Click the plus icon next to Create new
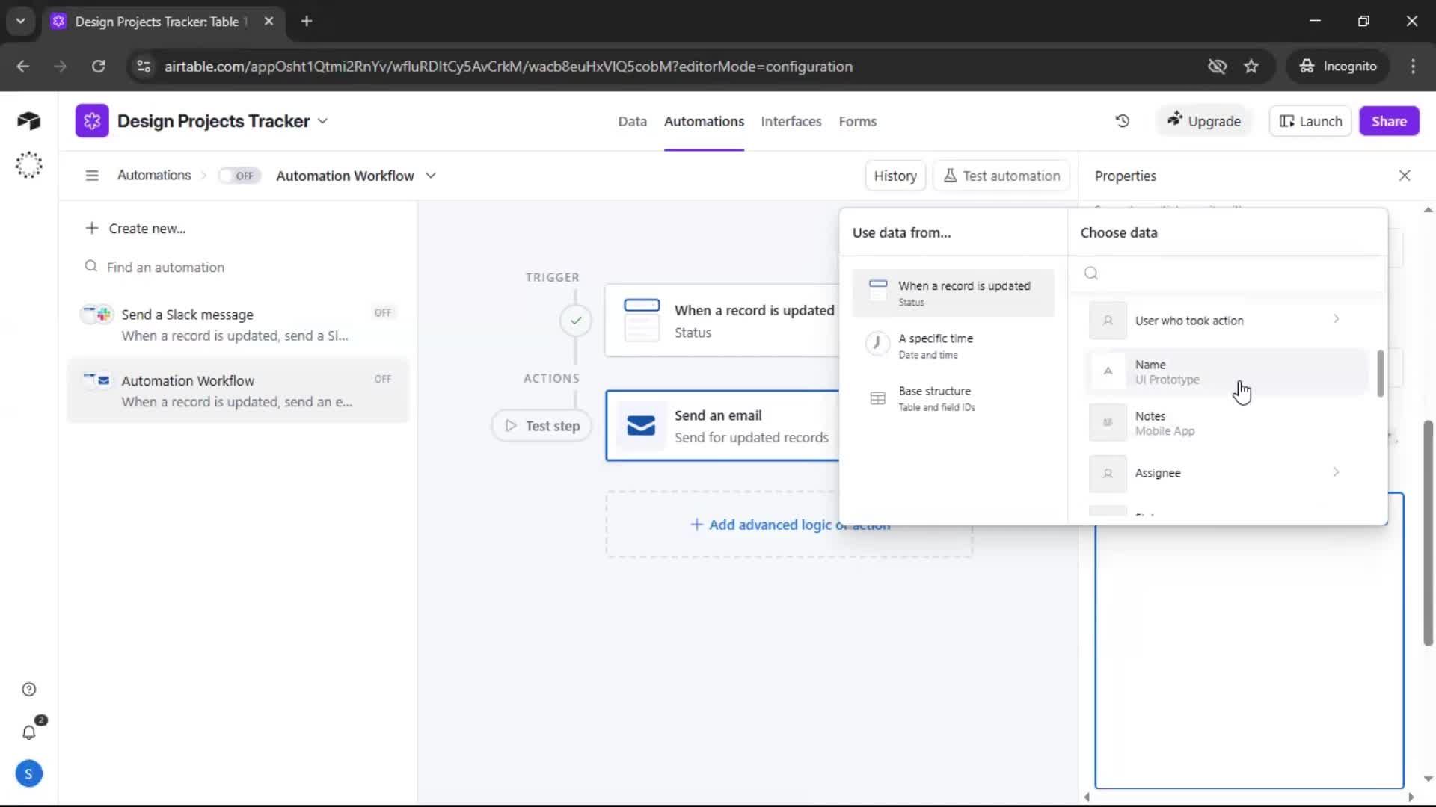This screenshot has width=1436, height=807. [x=91, y=228]
